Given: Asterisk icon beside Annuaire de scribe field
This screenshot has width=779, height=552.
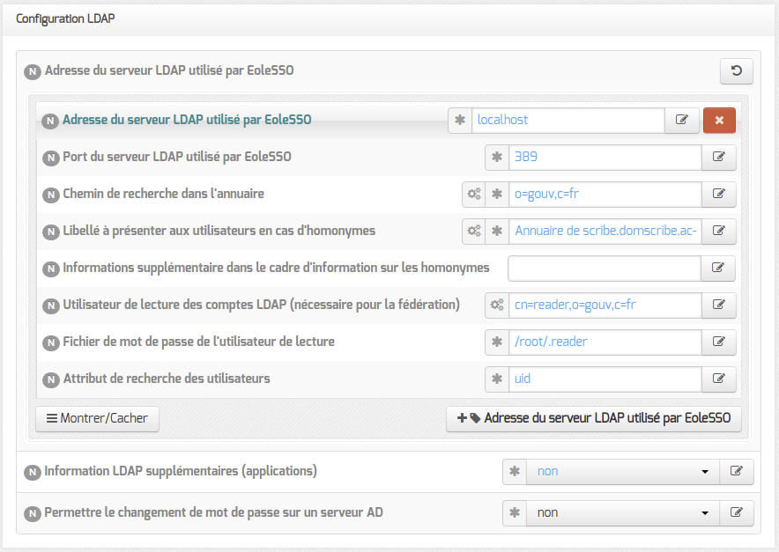Looking at the screenshot, I should click(x=497, y=232).
